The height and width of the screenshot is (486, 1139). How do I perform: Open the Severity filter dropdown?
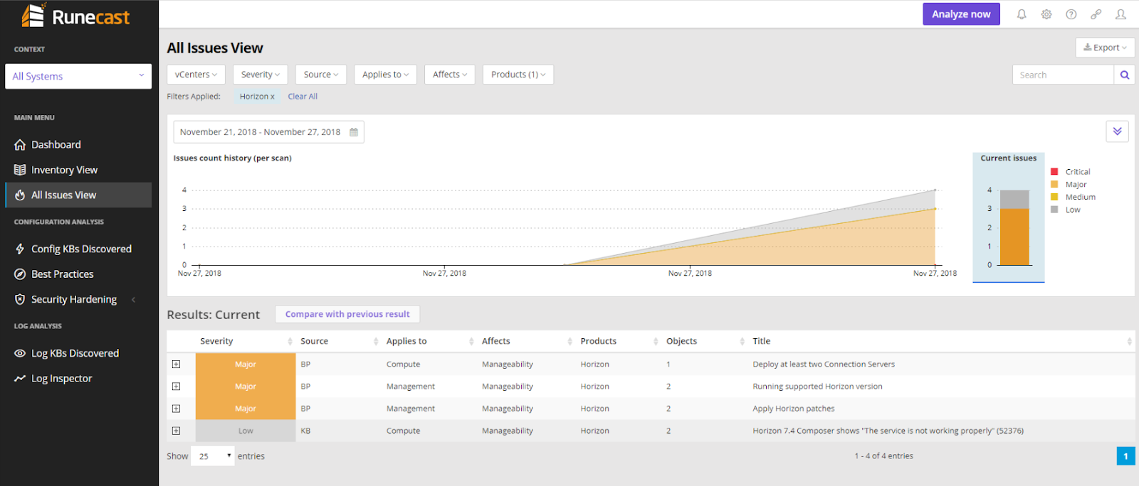tap(260, 75)
